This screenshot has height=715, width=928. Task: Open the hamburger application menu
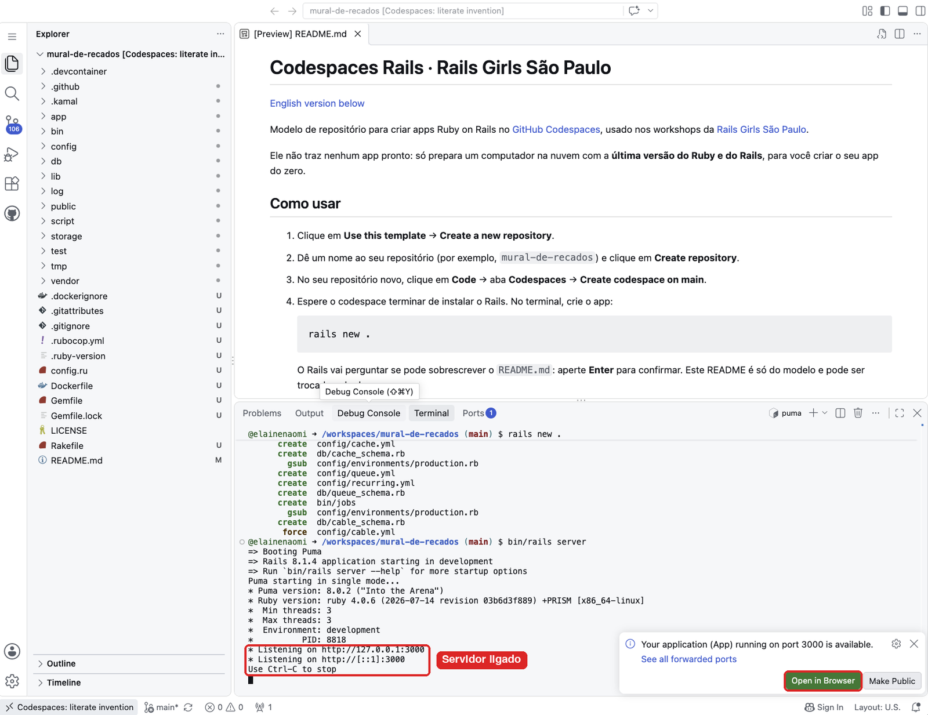click(x=12, y=37)
